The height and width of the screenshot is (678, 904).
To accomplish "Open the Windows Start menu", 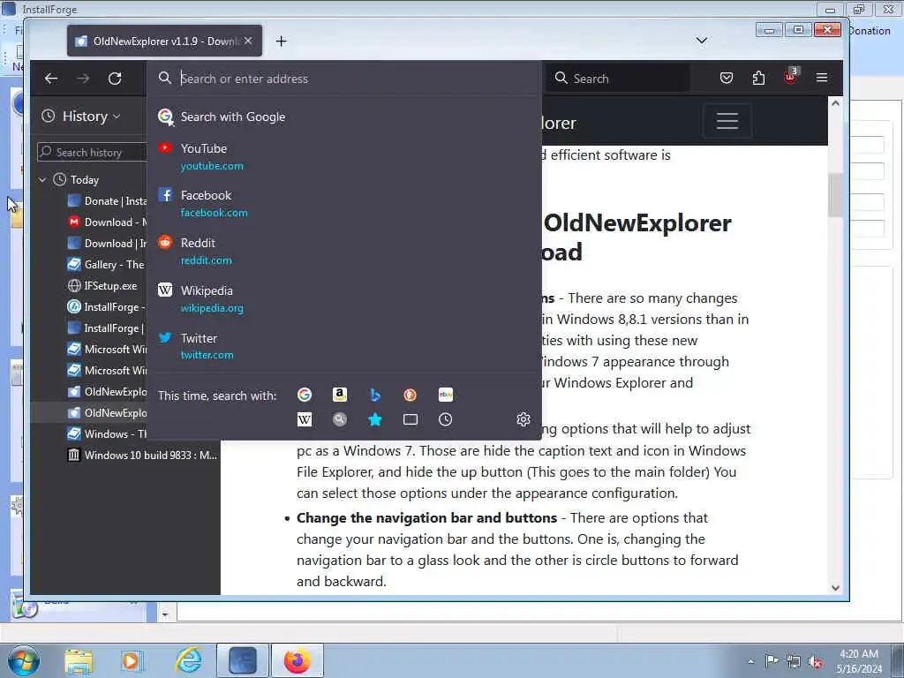I will (x=24, y=660).
